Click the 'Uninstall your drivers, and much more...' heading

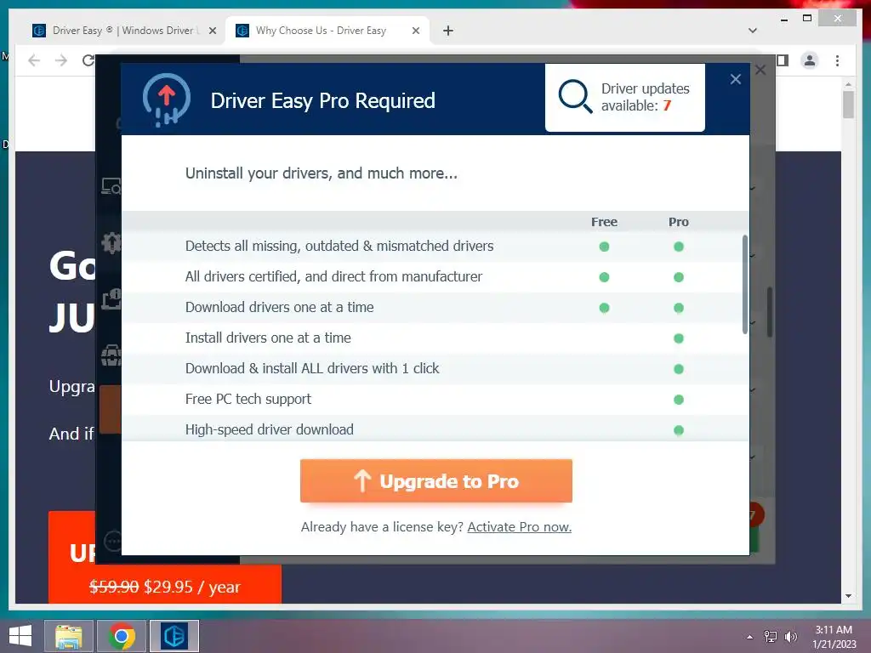[321, 173]
